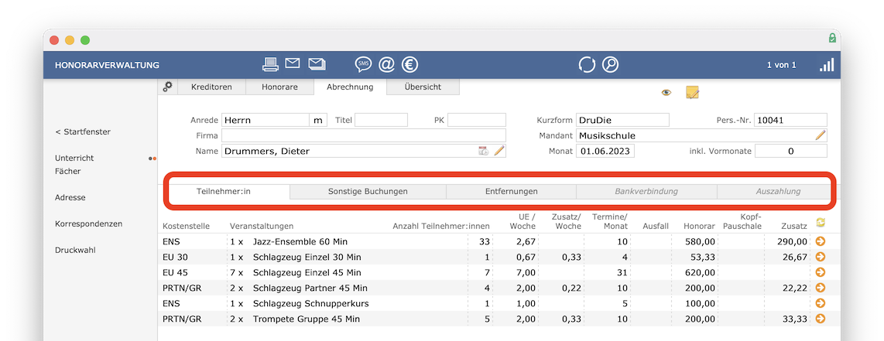Click the Kostenstelle cell EU 45

(x=174, y=272)
